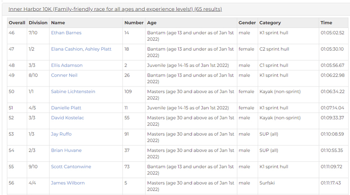
Task: Click the Name column header
Action: pyautogui.click(x=58, y=23)
